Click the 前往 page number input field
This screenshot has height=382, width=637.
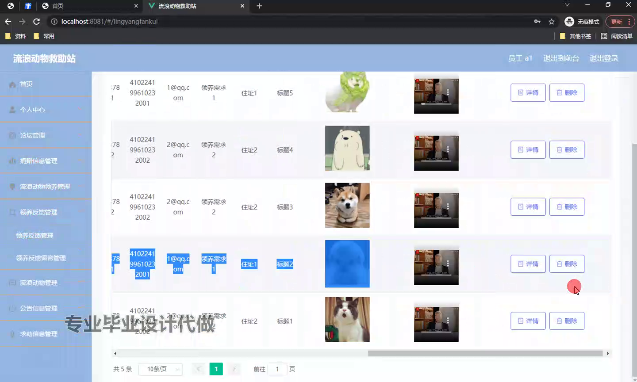click(x=277, y=369)
